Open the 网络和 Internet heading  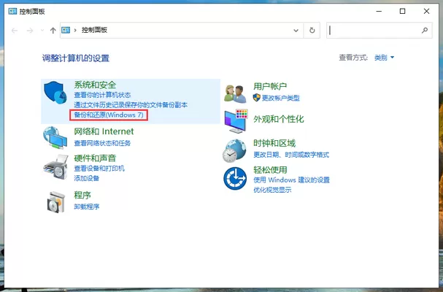[x=104, y=131]
